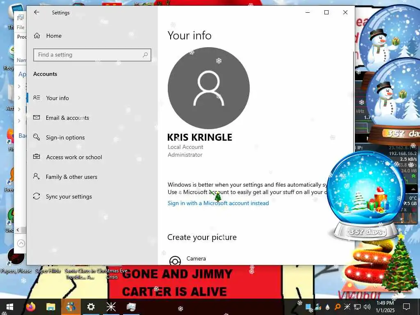Switch to the Processes tab in Task Manager

[21, 37]
